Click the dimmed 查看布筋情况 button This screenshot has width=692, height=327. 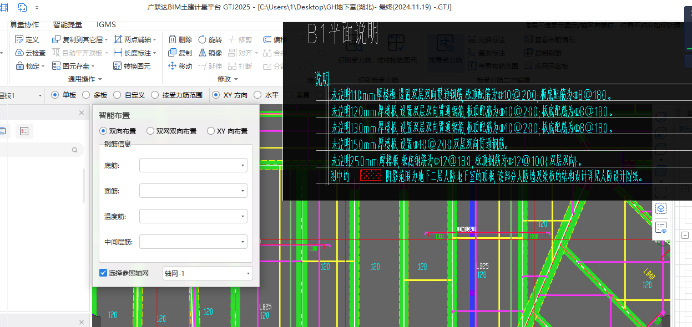(x=549, y=39)
